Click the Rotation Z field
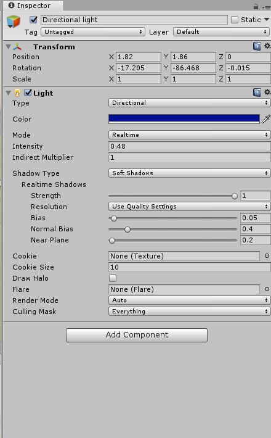This screenshot has height=438, width=271. click(248, 68)
